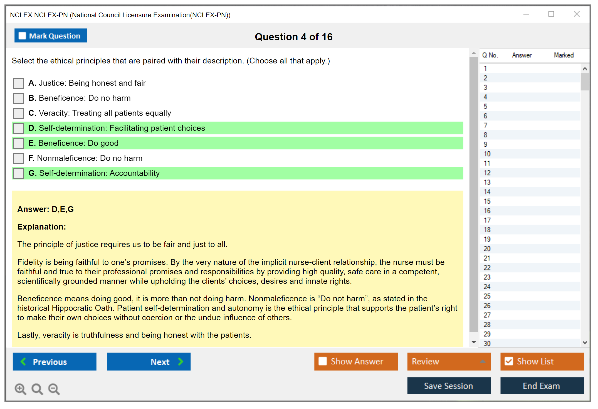This screenshot has height=409, width=598.
Task: Click the Save Session button
Action: (449, 386)
